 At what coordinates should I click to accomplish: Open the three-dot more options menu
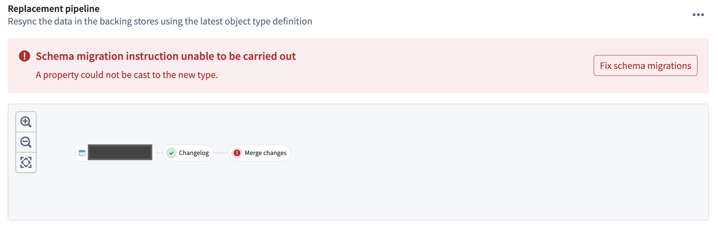(x=698, y=15)
